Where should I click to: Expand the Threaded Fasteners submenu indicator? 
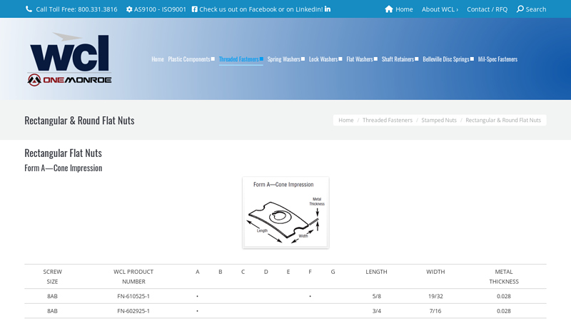point(261,59)
